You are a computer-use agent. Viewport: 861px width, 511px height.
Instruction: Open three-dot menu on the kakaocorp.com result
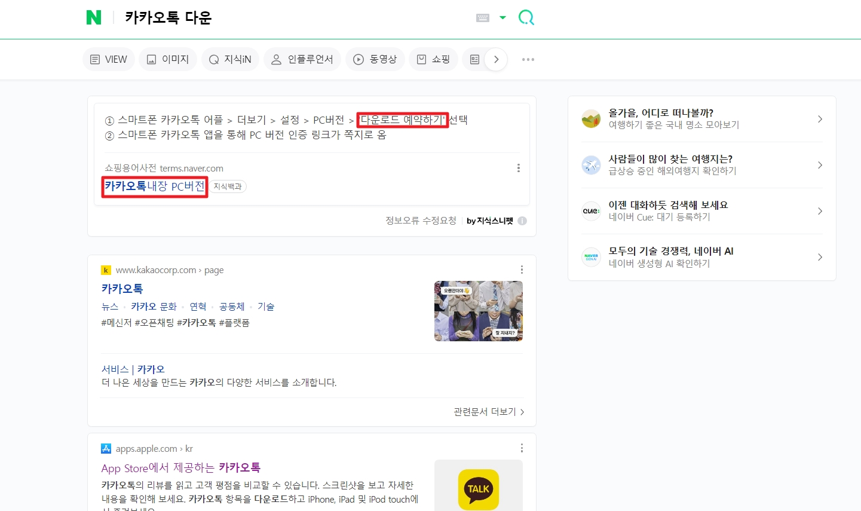tap(521, 270)
